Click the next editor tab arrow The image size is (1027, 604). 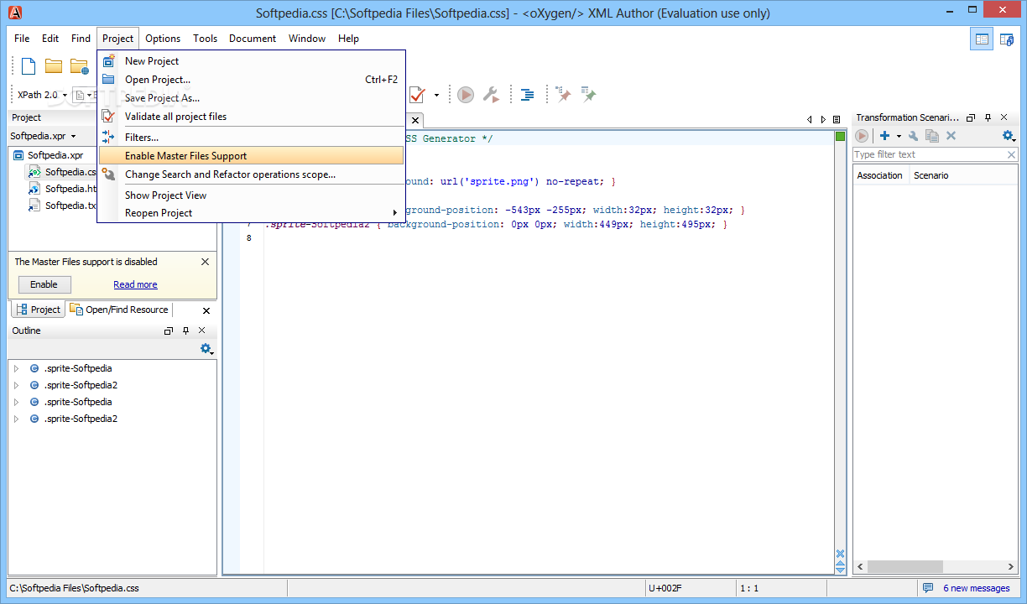click(x=823, y=120)
